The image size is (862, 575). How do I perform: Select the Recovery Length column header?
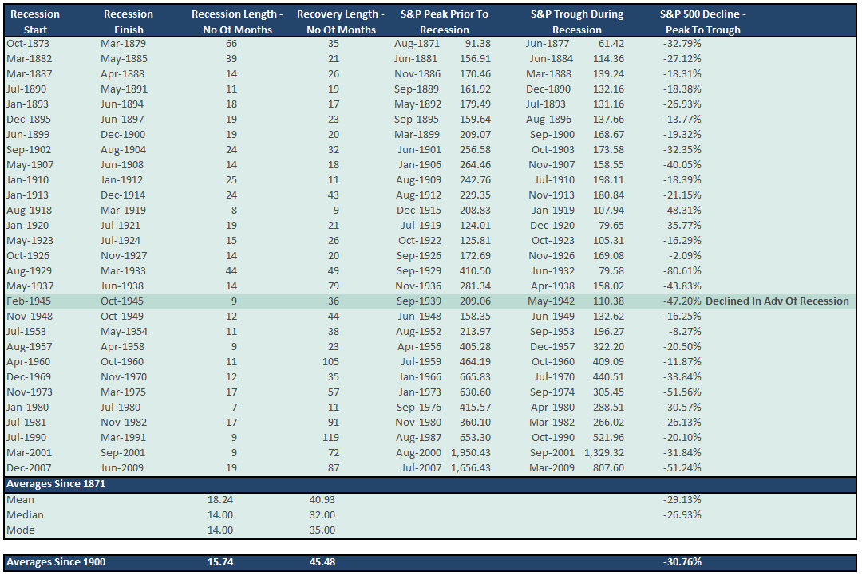(340, 22)
